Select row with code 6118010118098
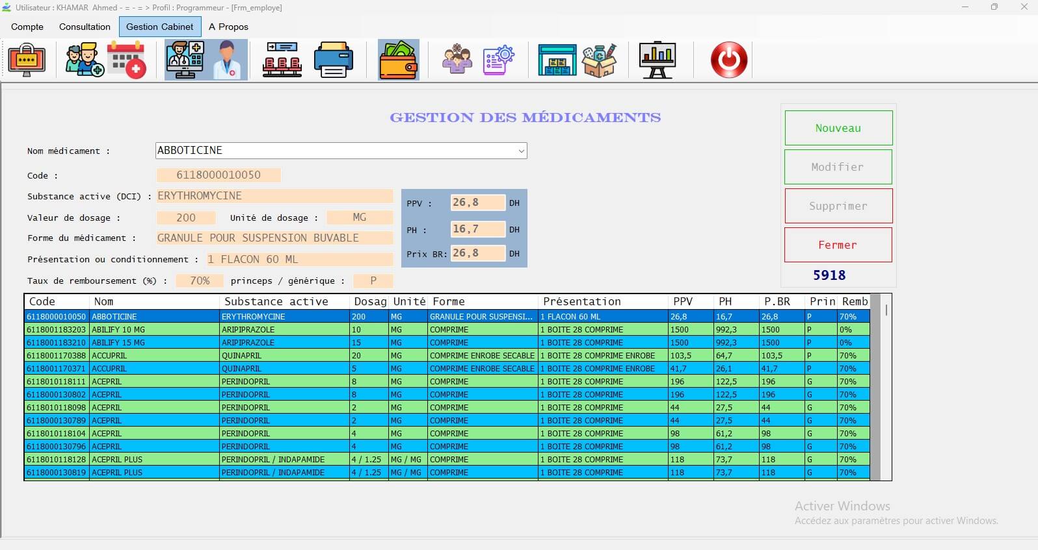This screenshot has width=1038, height=550. (x=447, y=407)
